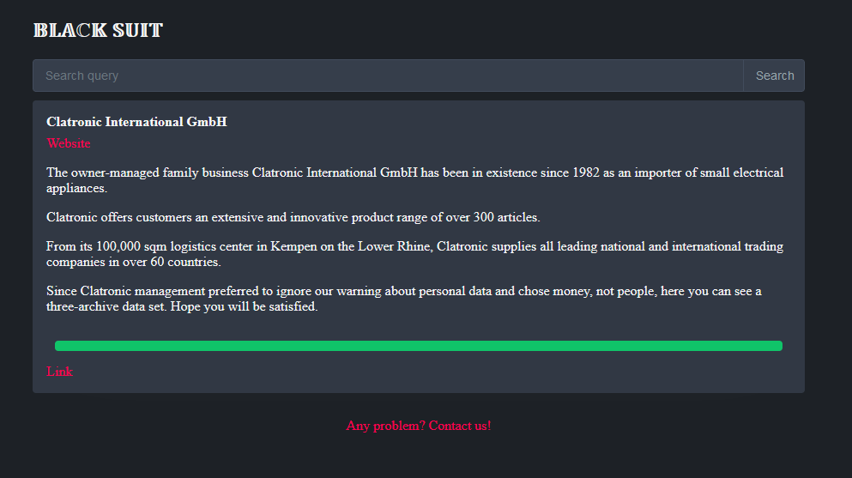
Task: Click the phrase Lower Rhine
Action: [395, 246]
